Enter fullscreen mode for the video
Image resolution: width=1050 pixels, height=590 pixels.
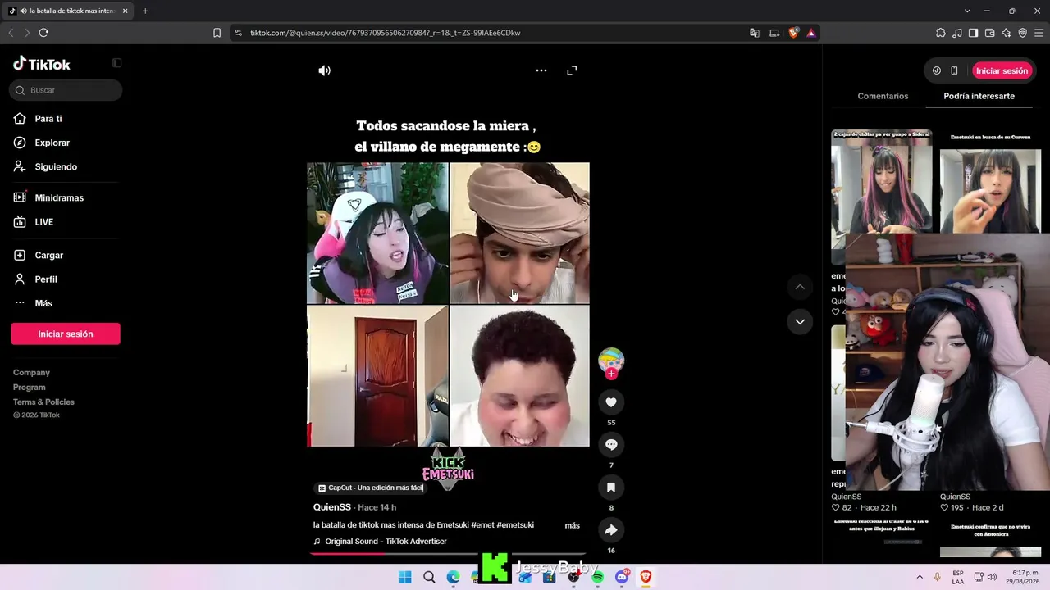572,70
